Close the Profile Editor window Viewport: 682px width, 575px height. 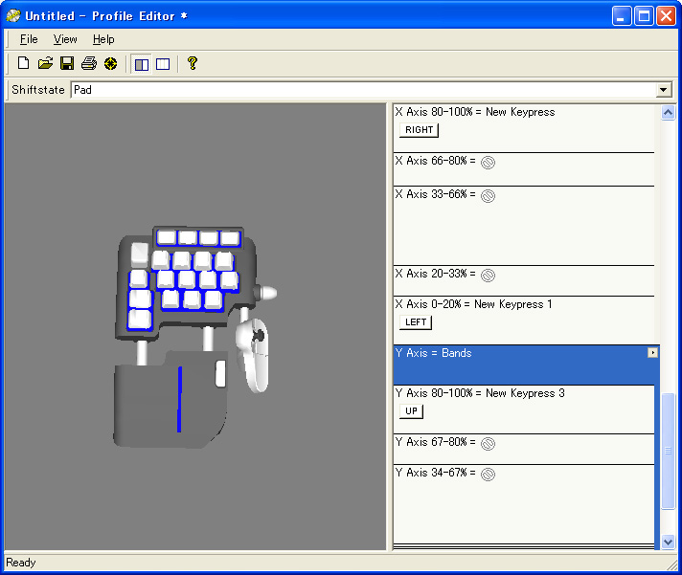666,16
